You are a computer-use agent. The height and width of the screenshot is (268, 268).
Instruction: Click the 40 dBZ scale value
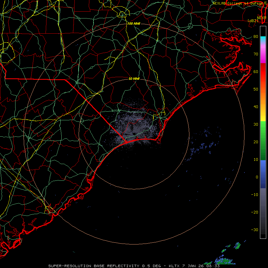point(256,107)
